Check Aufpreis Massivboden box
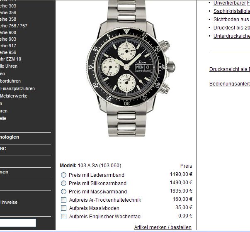The height and width of the screenshot is (232, 250). pyautogui.click(x=63, y=208)
